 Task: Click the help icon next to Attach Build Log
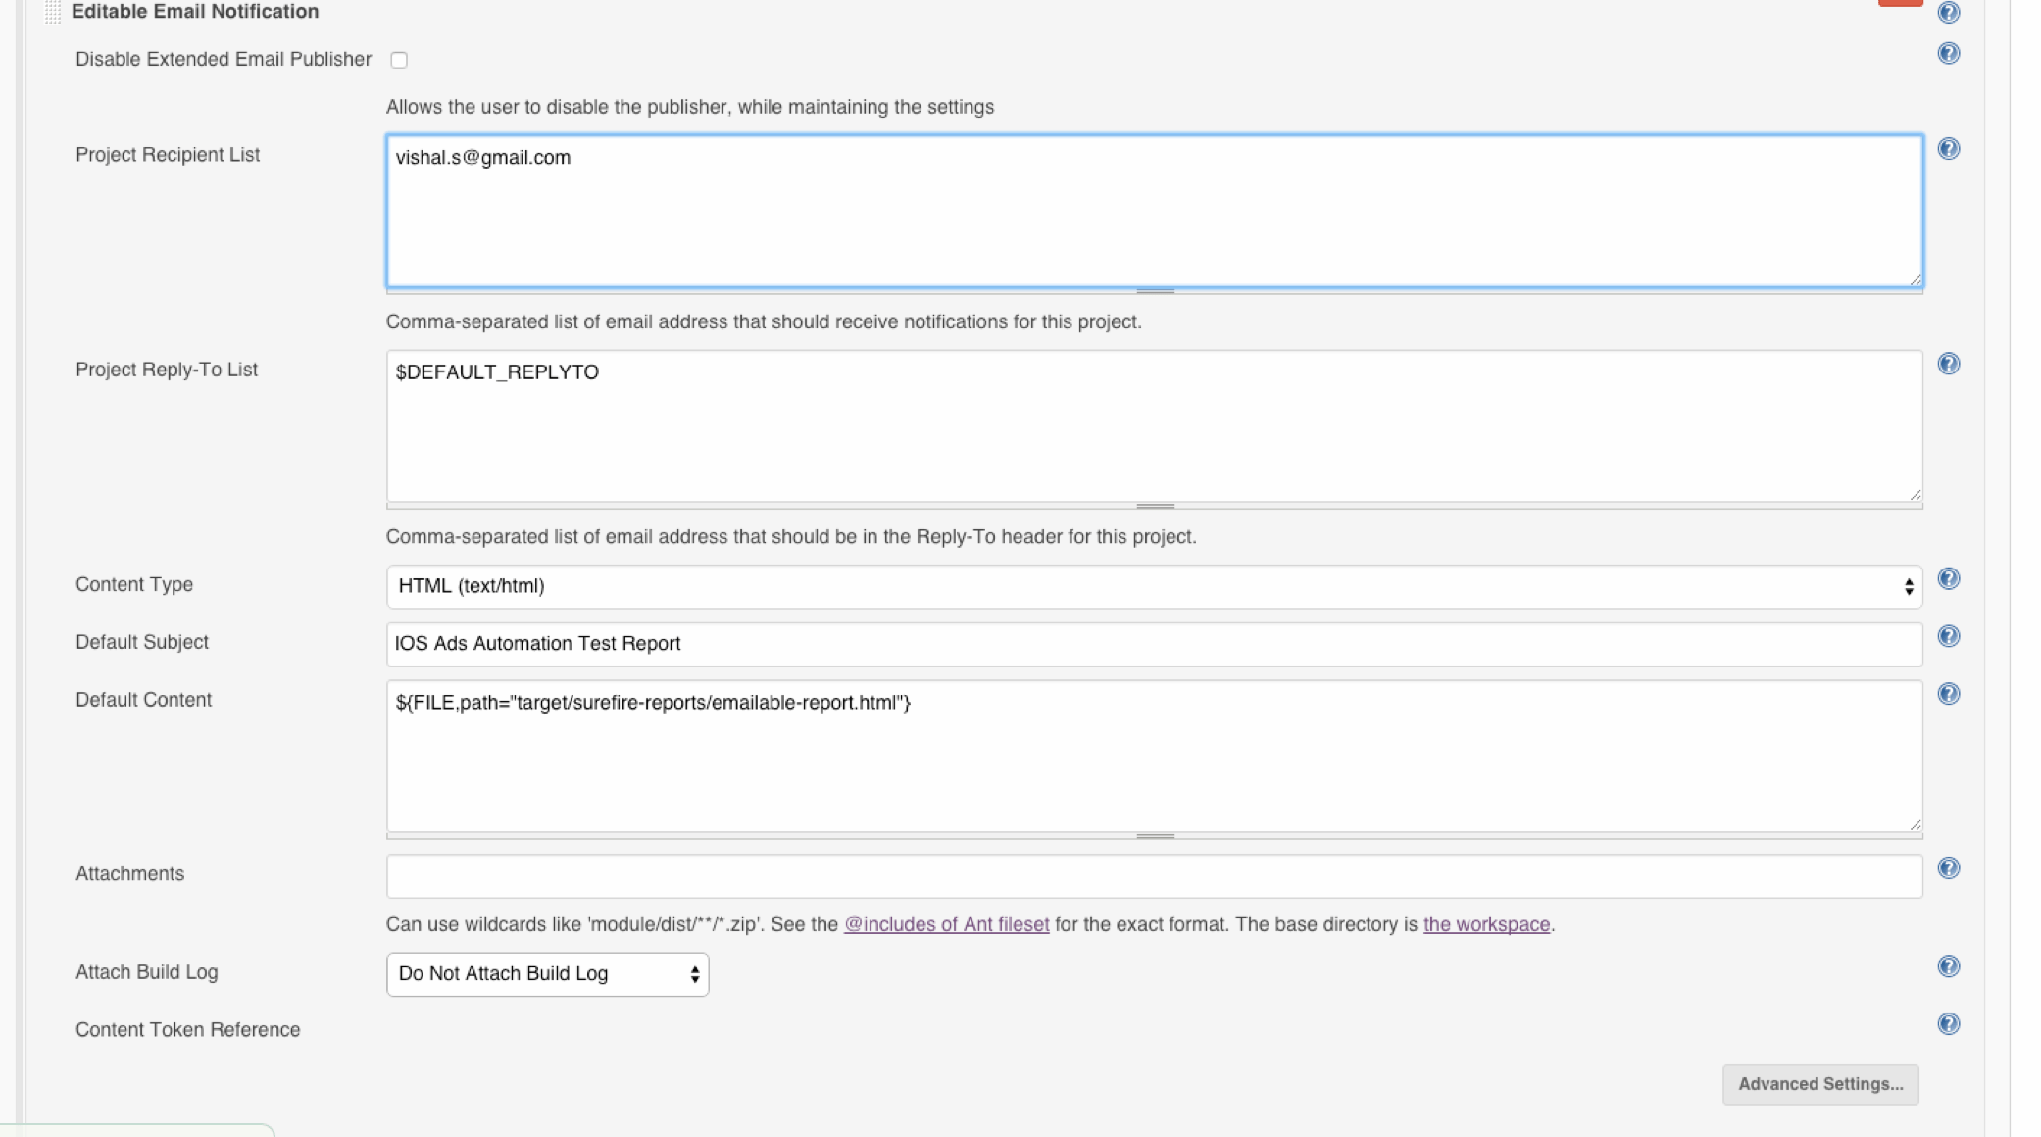[1950, 966]
